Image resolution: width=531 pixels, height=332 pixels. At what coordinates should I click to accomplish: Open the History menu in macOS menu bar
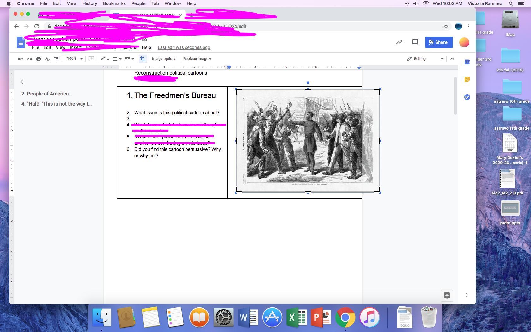pyautogui.click(x=90, y=3)
